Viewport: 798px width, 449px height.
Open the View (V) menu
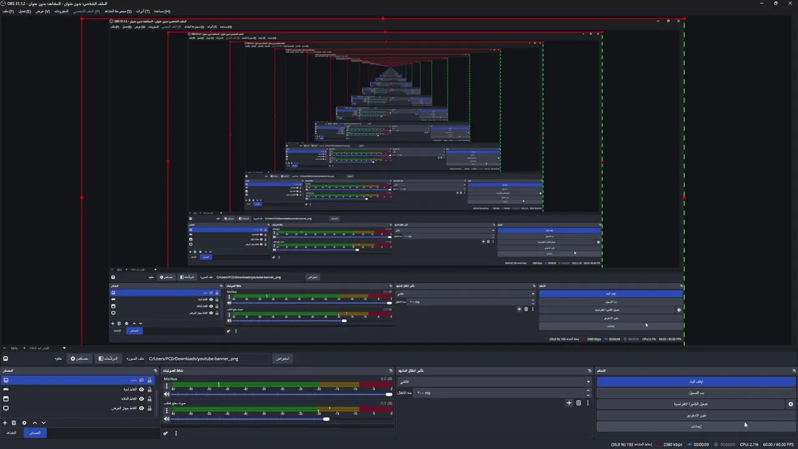point(42,11)
